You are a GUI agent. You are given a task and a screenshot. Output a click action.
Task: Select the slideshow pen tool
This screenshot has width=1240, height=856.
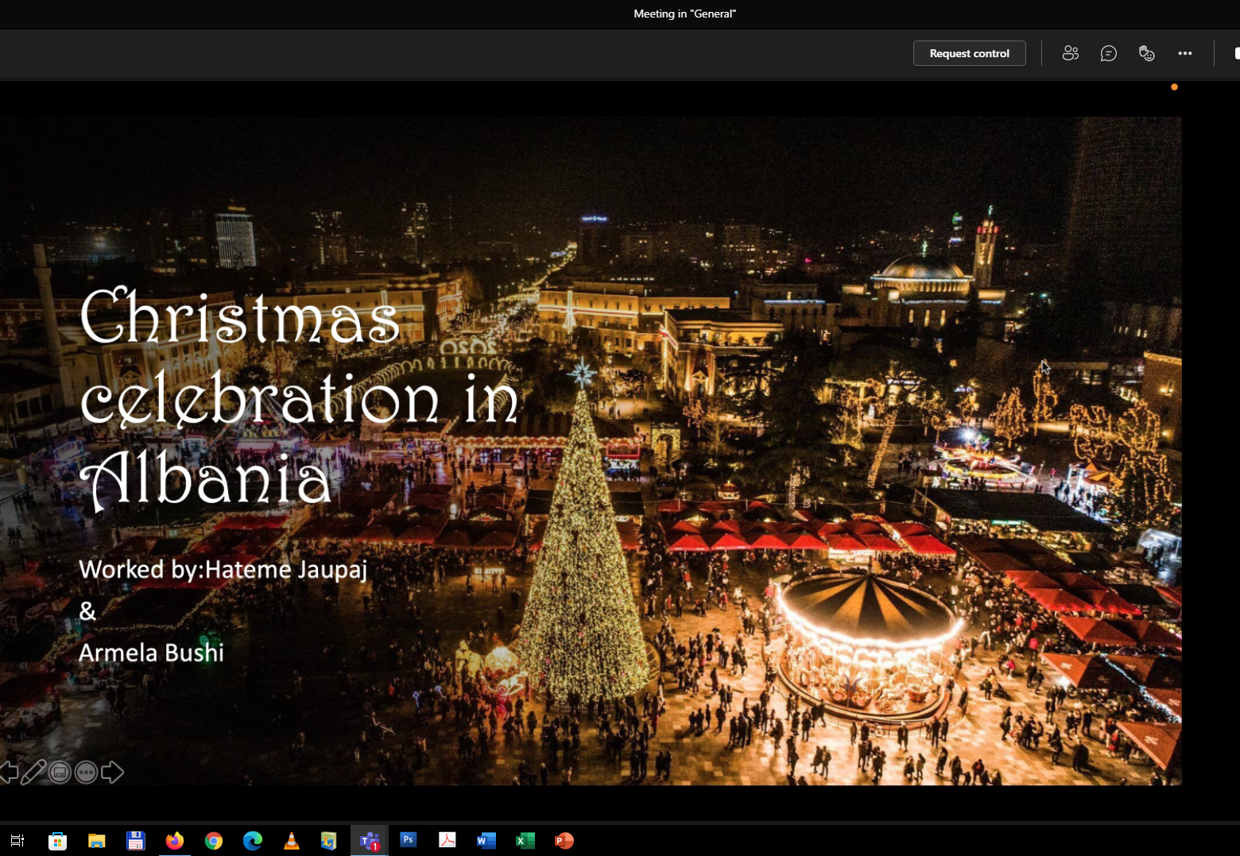33,772
